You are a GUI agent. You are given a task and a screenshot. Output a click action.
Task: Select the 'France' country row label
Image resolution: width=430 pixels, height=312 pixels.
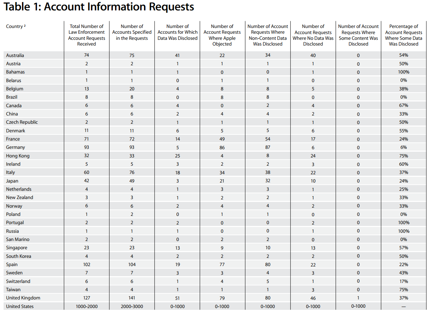coord(13,139)
